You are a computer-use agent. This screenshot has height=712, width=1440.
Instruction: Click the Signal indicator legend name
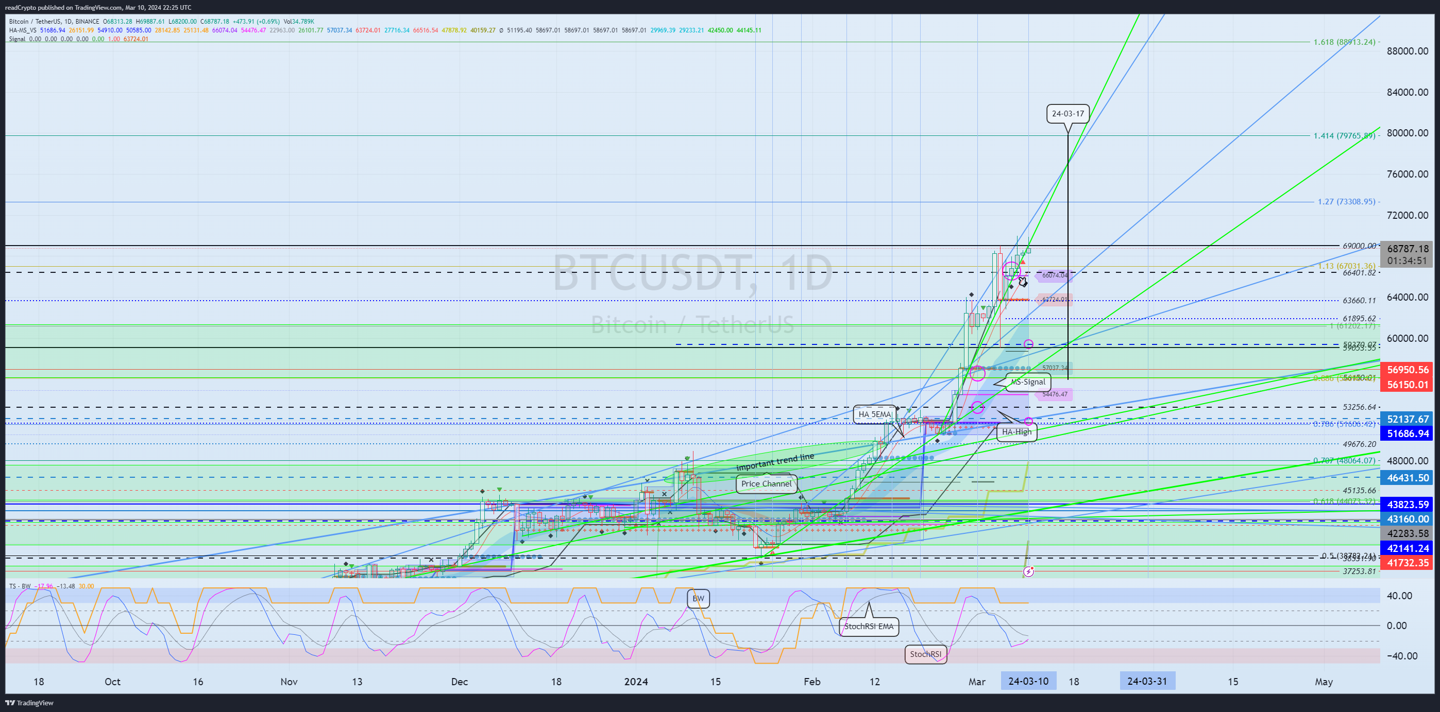coord(18,39)
